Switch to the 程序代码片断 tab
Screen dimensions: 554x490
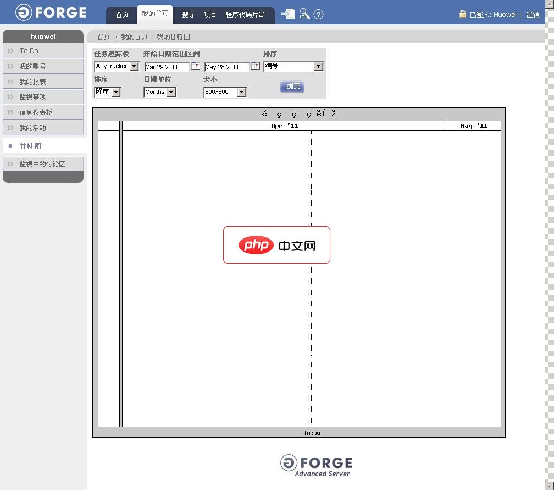(245, 15)
